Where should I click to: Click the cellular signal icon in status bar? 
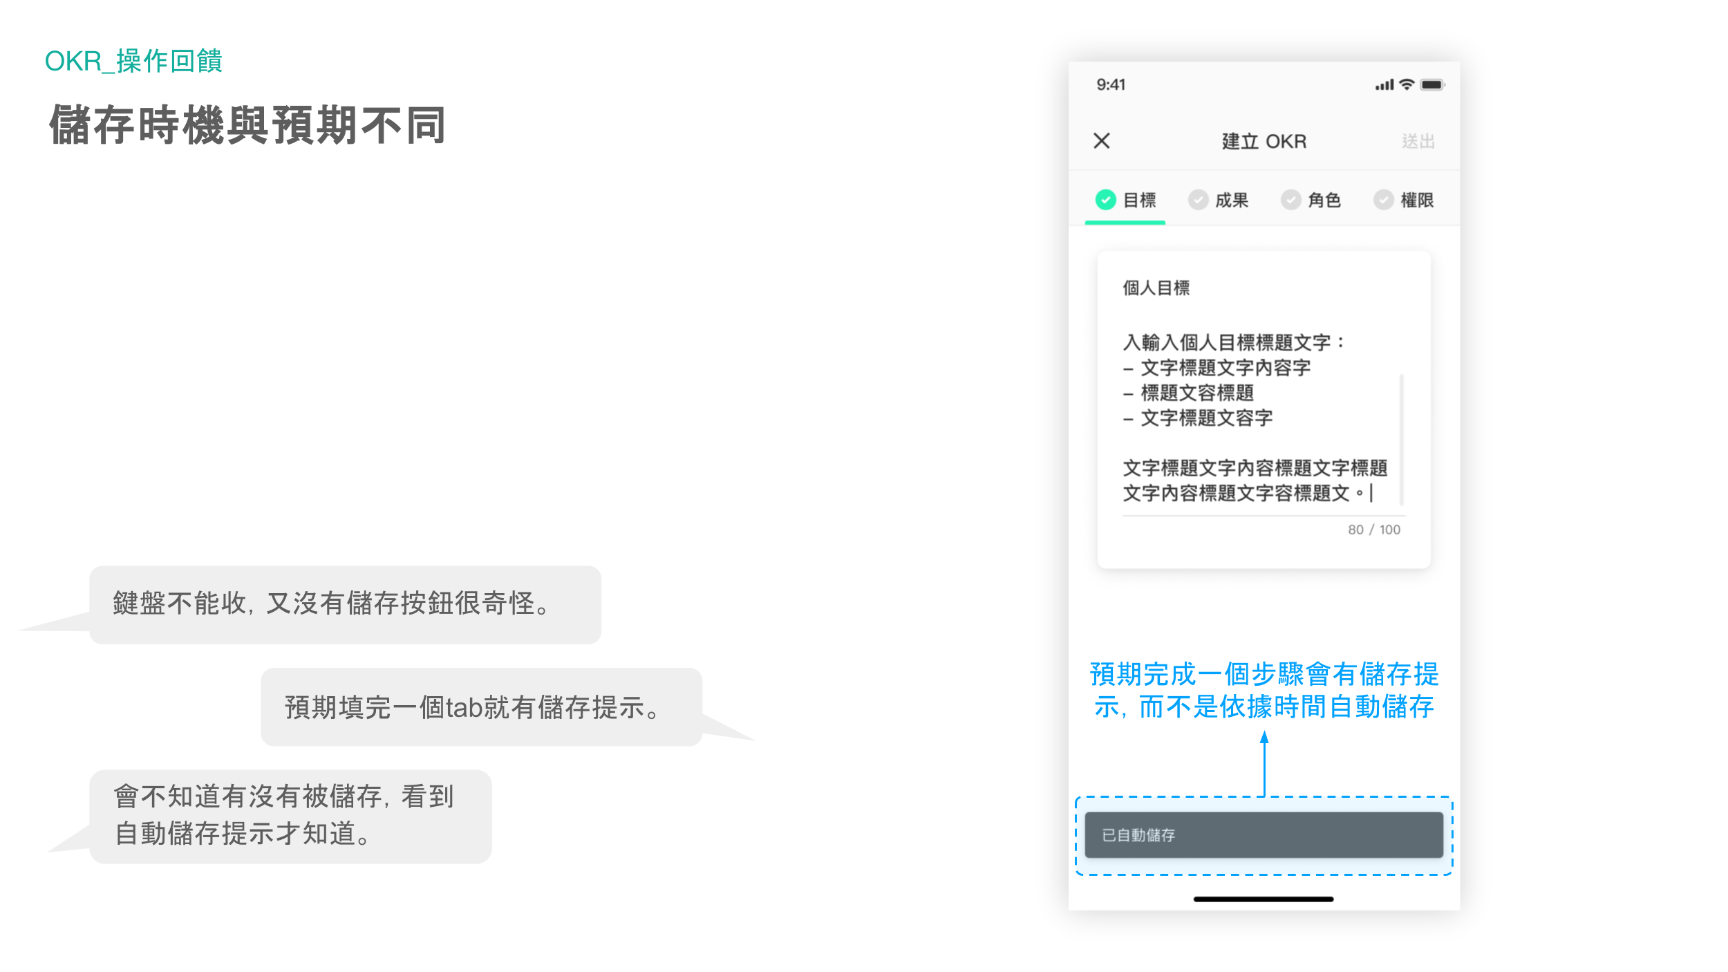coord(1384,85)
